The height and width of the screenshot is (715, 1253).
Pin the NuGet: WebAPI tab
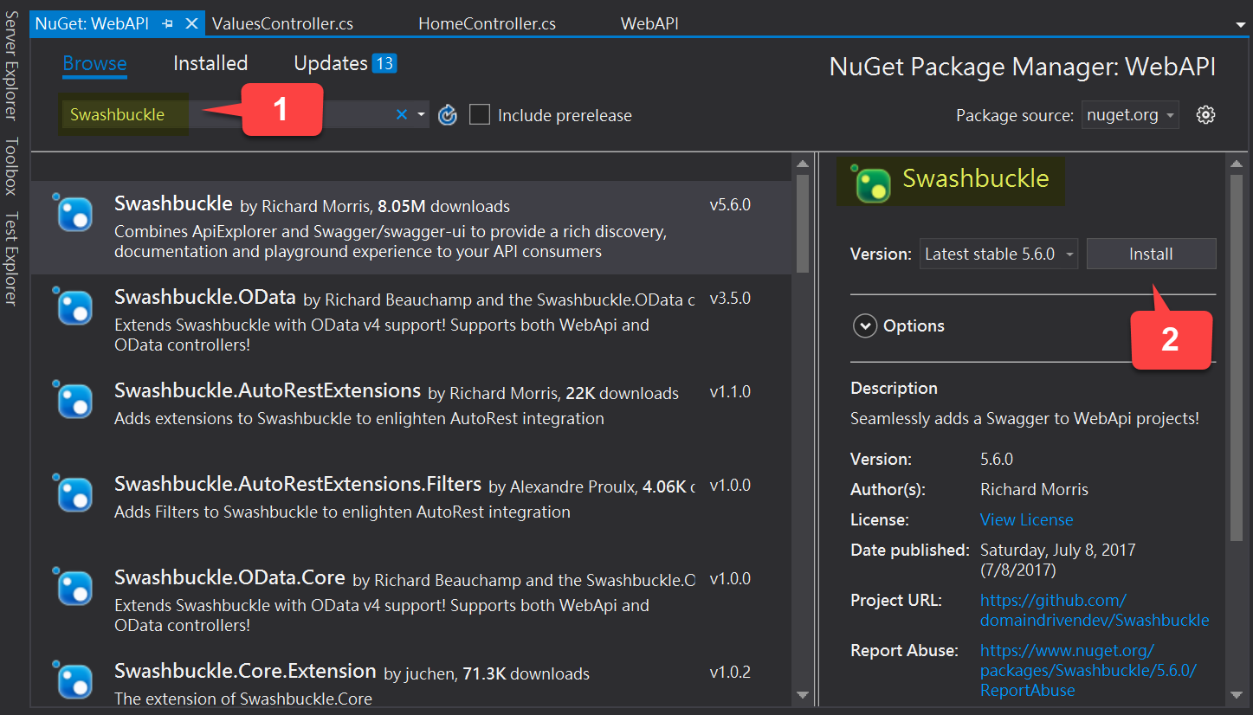click(168, 24)
